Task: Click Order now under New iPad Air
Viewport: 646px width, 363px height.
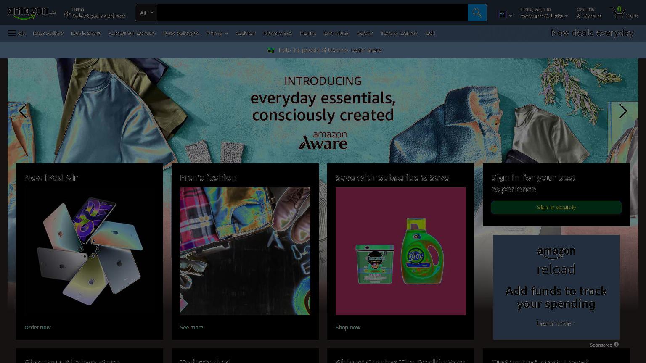Action: click(37, 327)
